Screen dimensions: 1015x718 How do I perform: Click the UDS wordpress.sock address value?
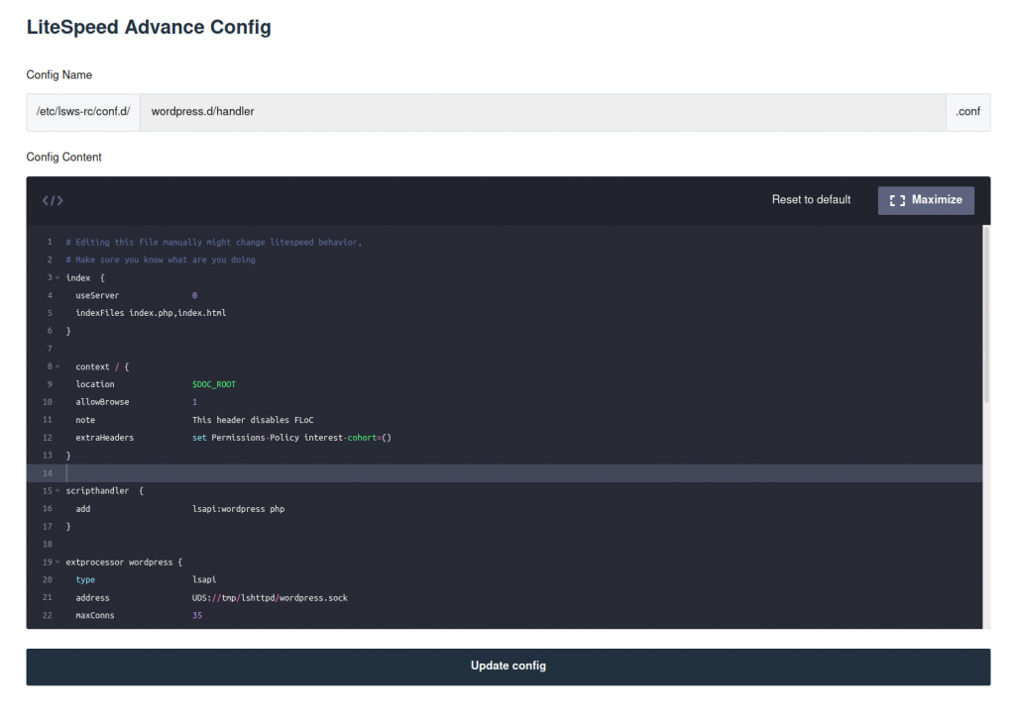click(x=270, y=598)
